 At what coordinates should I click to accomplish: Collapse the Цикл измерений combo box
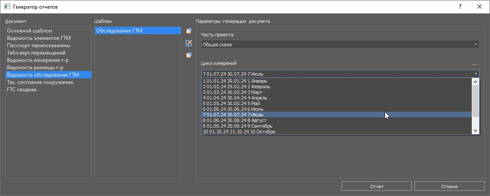coord(476,74)
